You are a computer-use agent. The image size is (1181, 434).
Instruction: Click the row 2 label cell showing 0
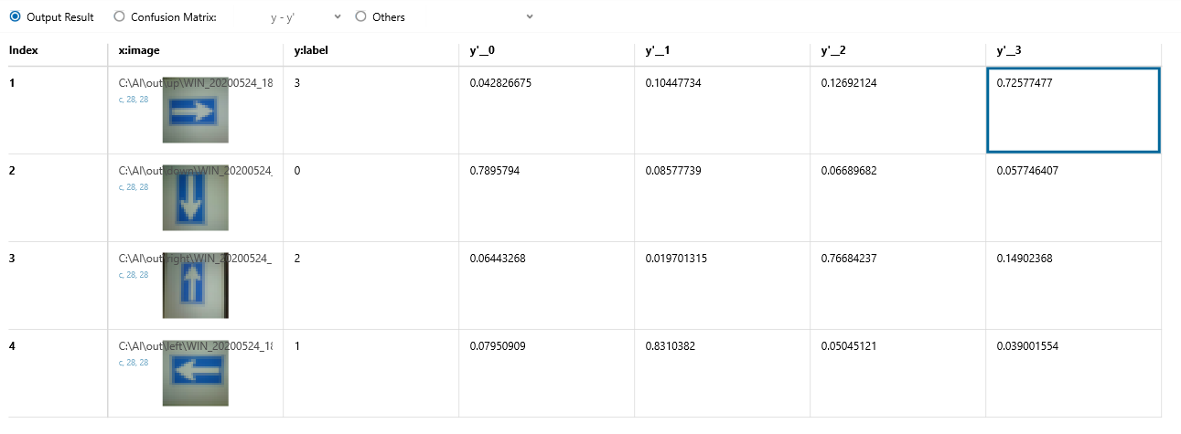370,197
